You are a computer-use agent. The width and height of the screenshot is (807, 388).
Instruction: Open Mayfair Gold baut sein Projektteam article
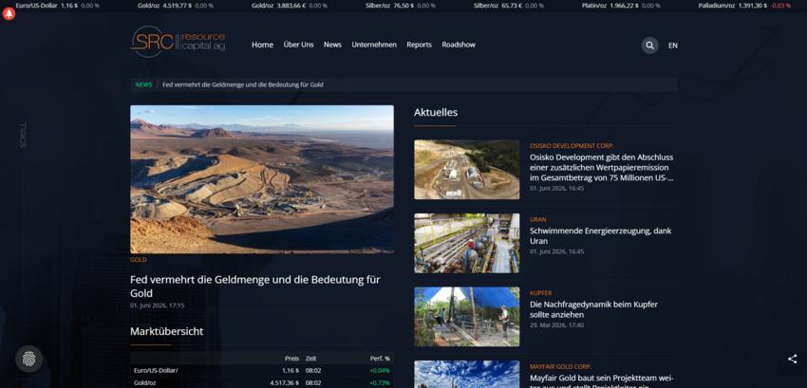(602, 380)
